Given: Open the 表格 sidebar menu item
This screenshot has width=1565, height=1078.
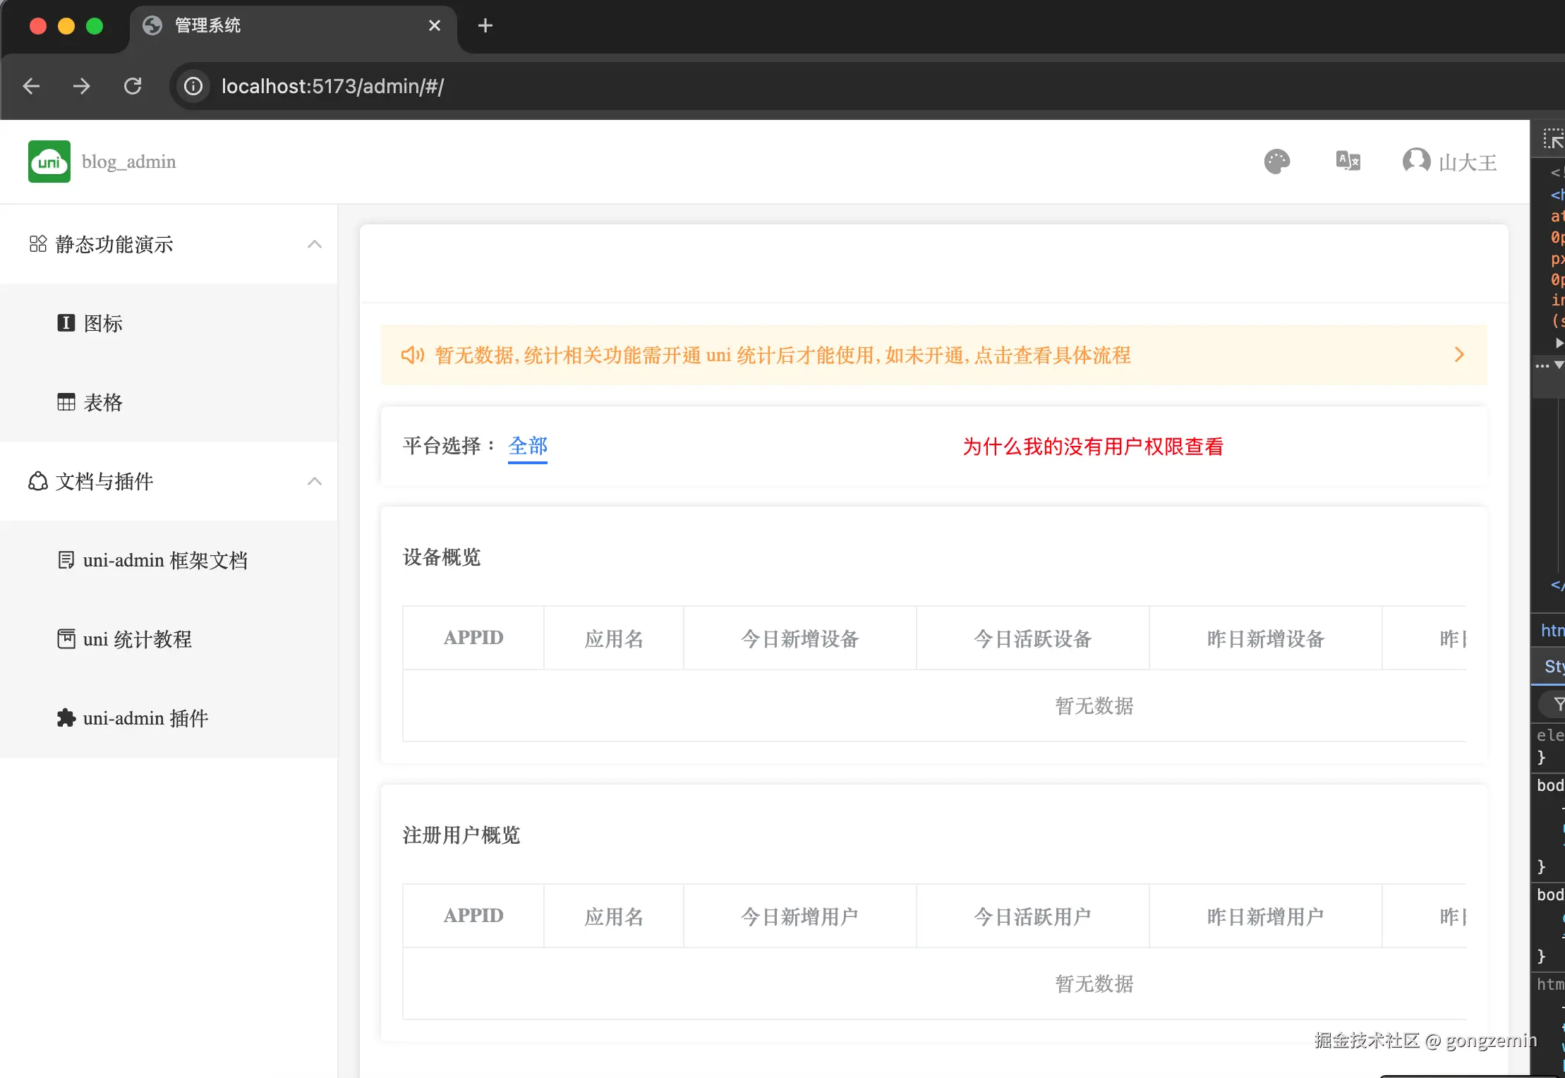Looking at the screenshot, I should click(103, 402).
